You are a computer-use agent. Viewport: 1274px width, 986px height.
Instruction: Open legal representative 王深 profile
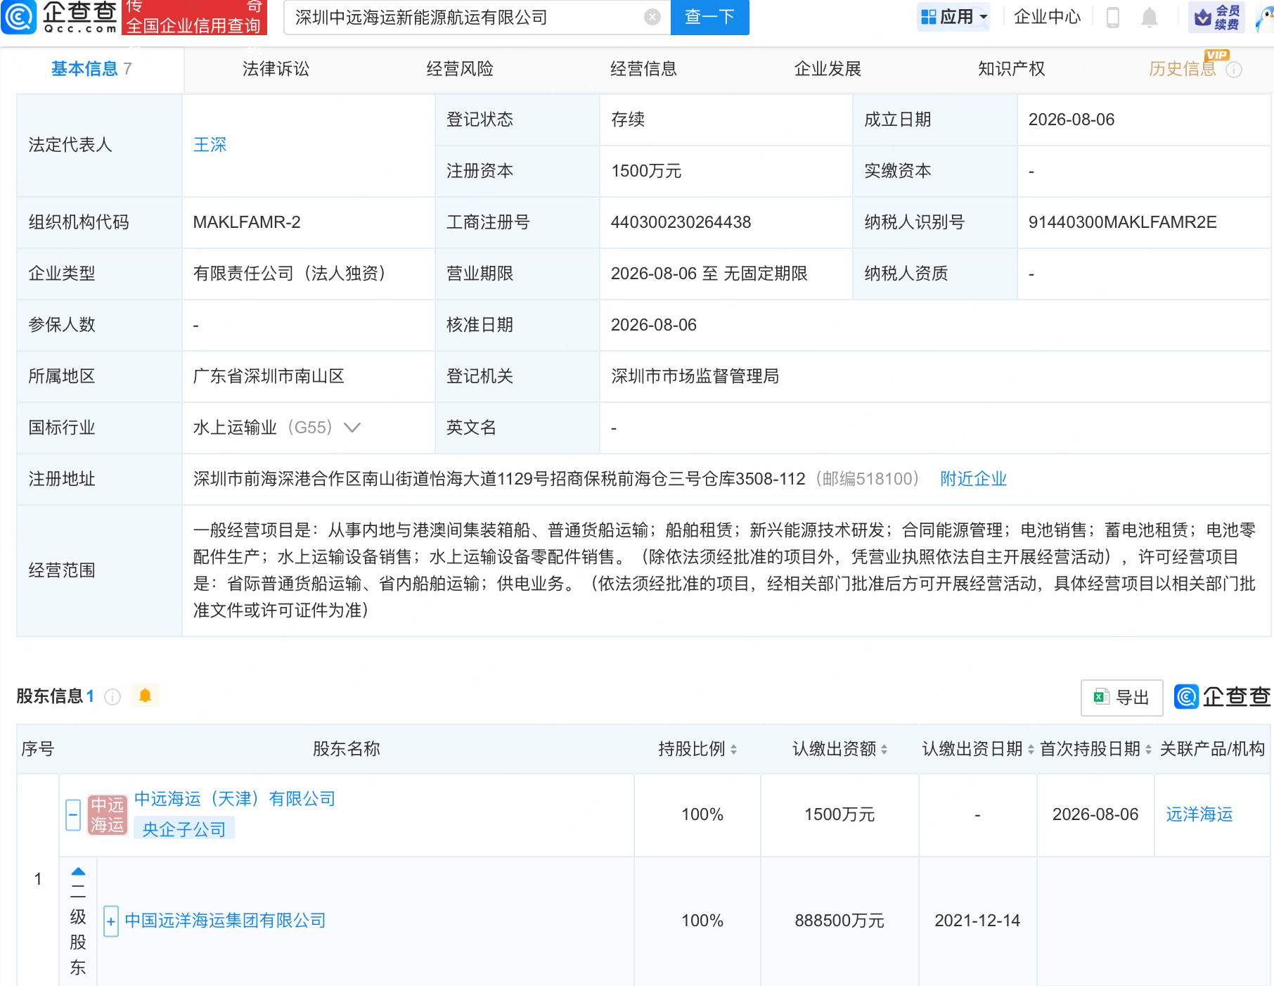210,145
